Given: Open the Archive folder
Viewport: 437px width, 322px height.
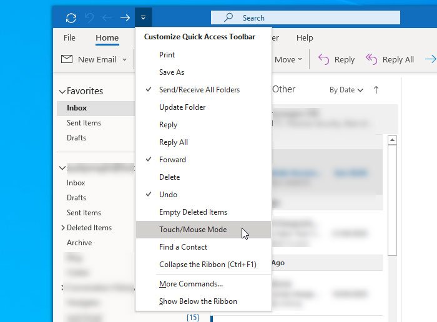Looking at the screenshot, I should [x=79, y=243].
